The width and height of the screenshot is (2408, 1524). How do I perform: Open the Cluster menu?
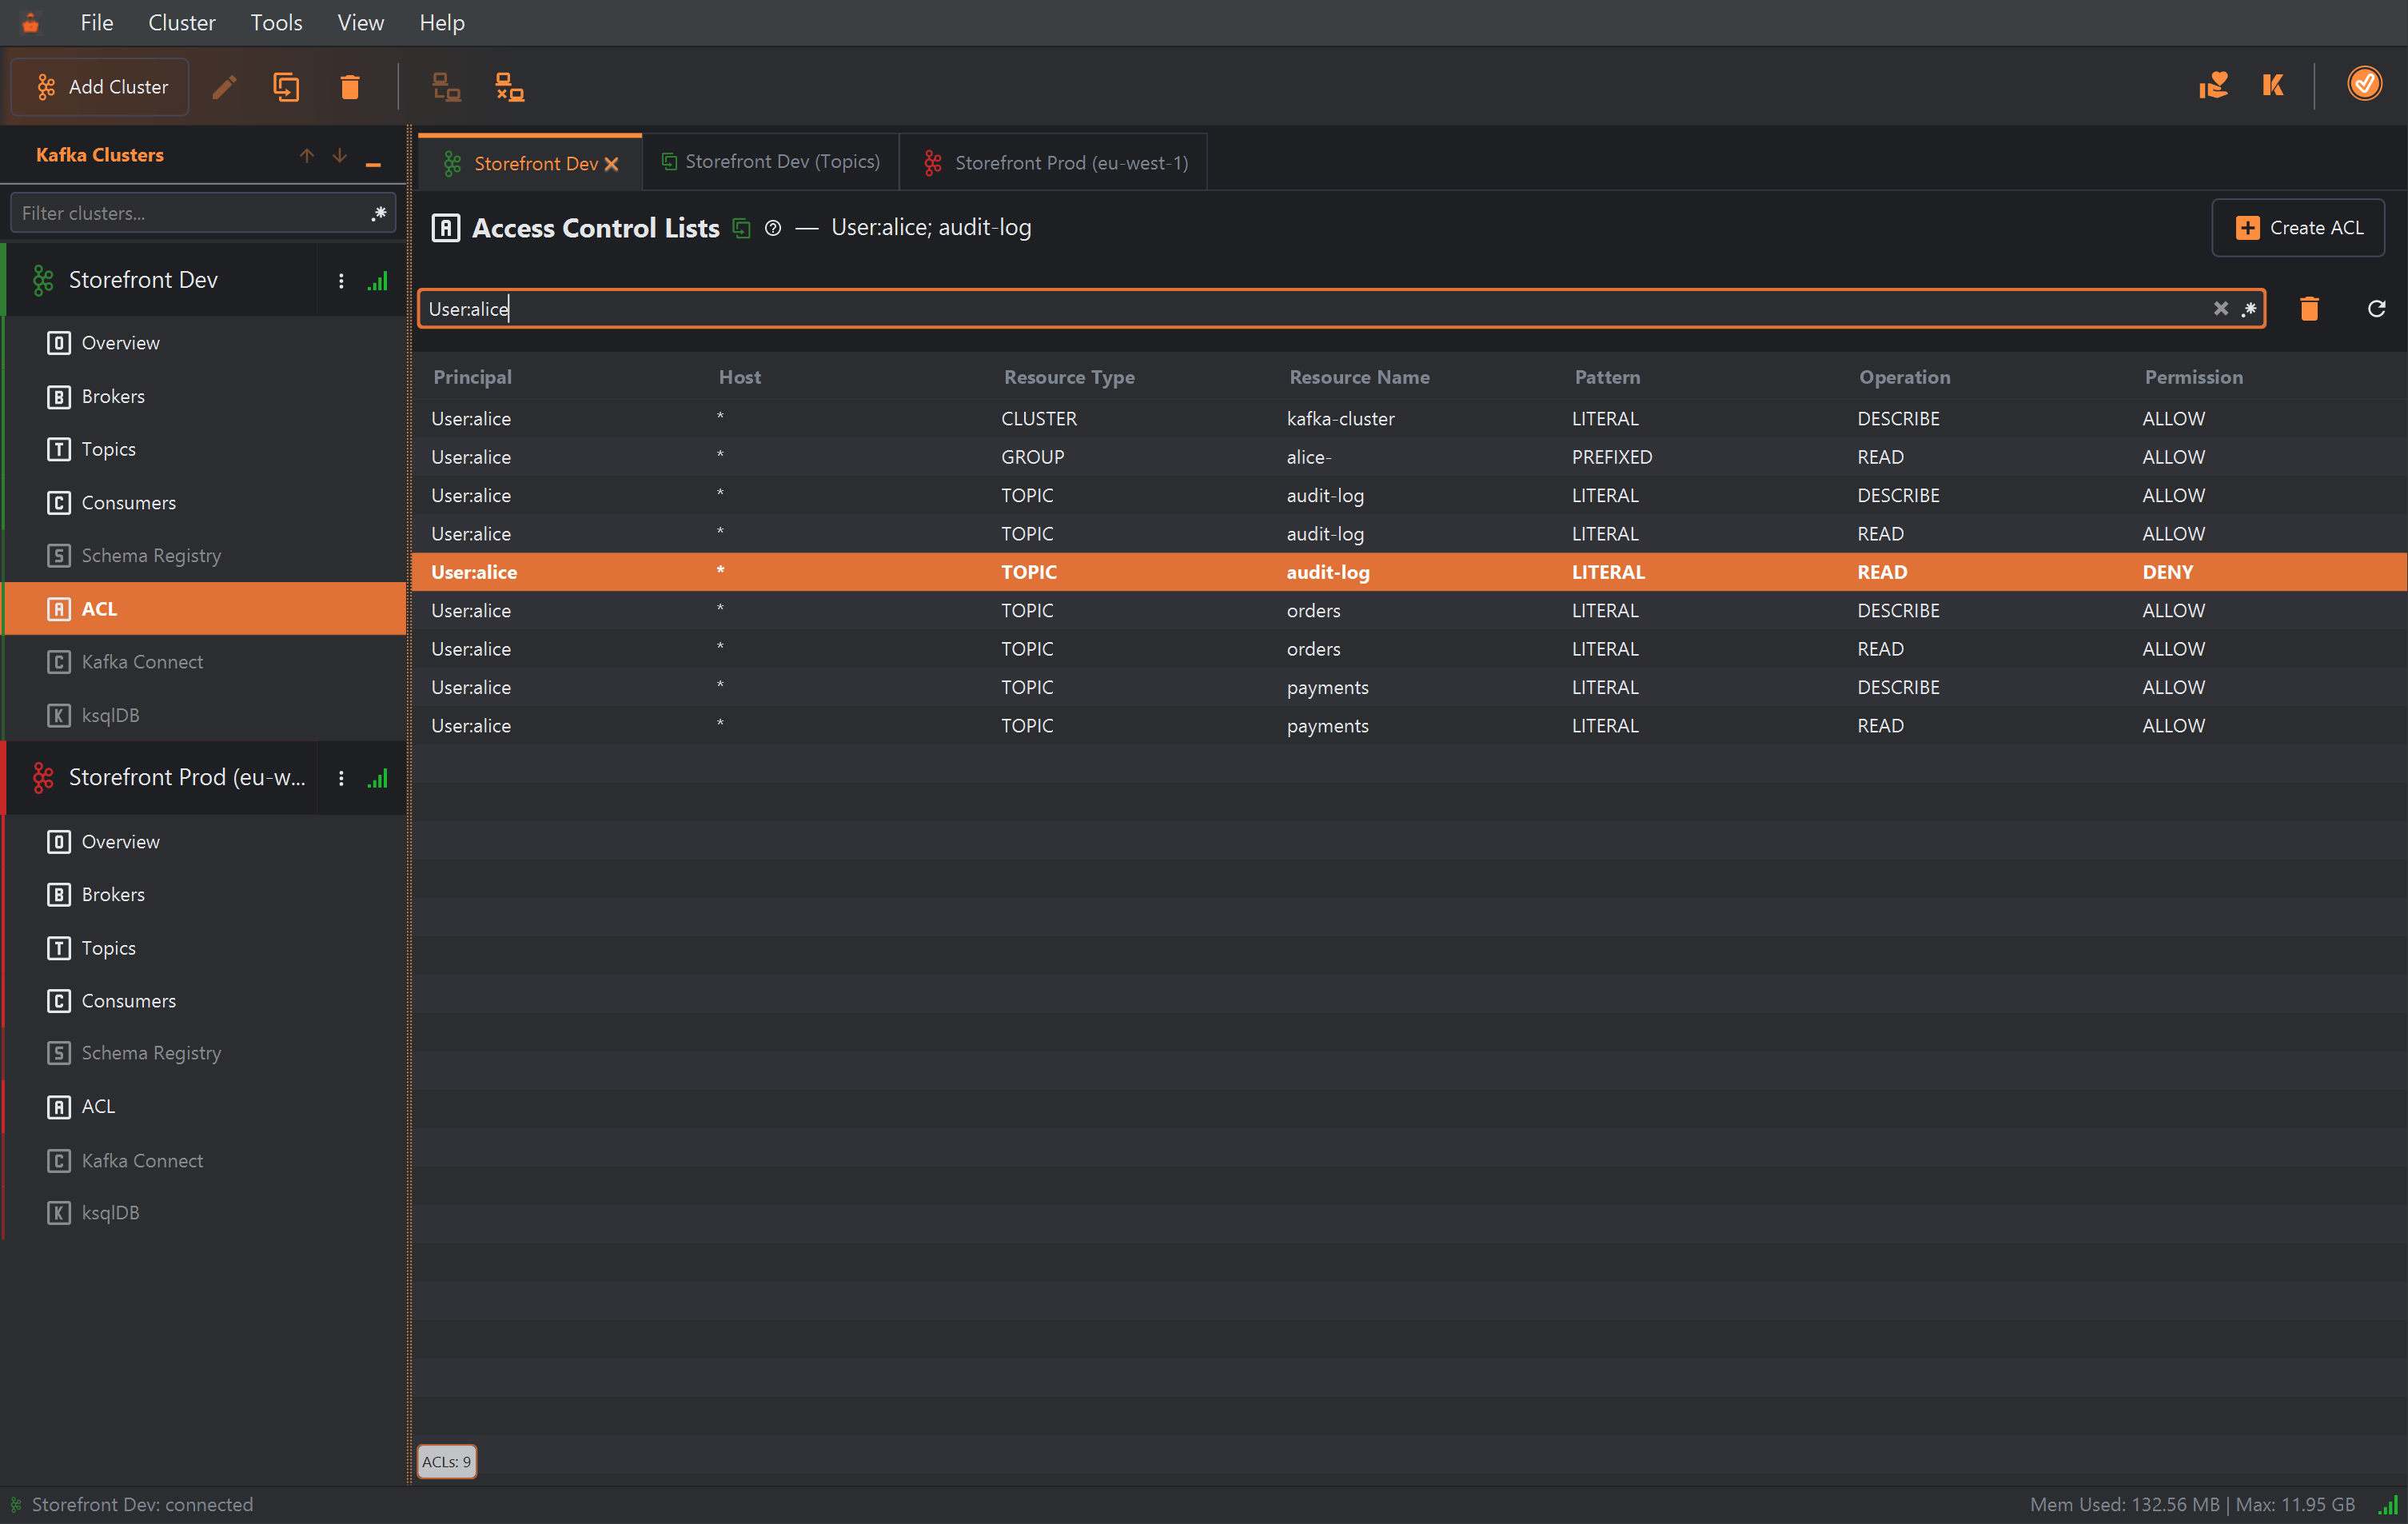pyautogui.click(x=181, y=22)
